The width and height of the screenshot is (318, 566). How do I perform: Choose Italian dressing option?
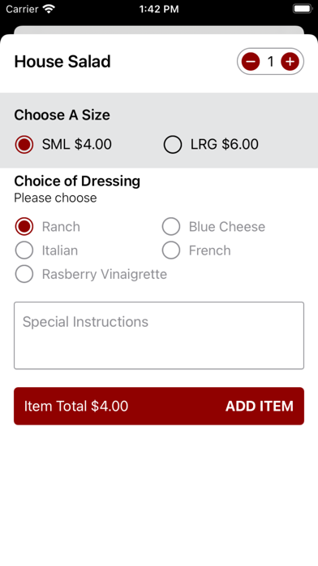point(24,250)
